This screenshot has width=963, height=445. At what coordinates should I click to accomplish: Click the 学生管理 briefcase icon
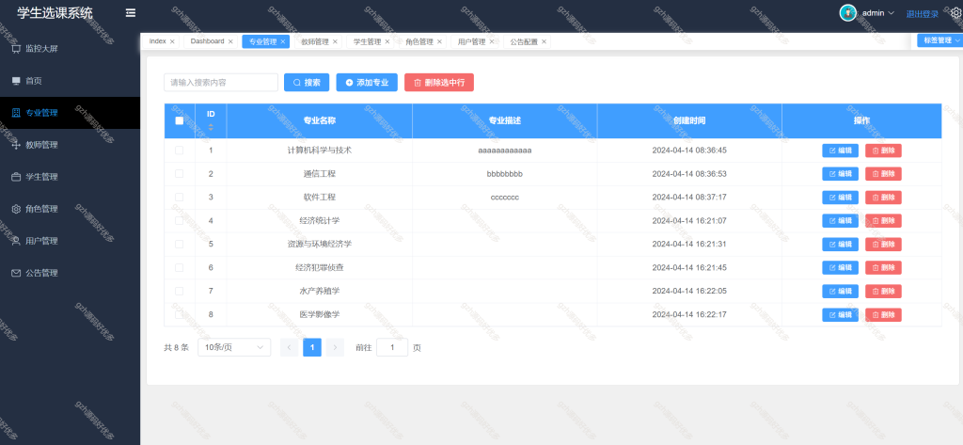click(x=16, y=177)
